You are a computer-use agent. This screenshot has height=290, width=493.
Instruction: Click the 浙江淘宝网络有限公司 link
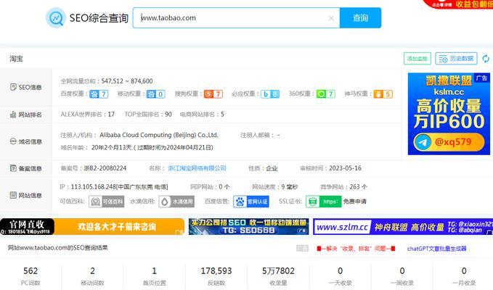pyautogui.click(x=197, y=168)
